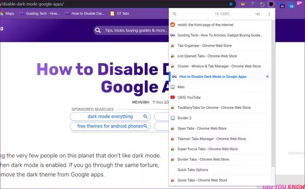Switch to Tab Organizer Chrome Web Store tab
The image size is (305, 189).
click(x=220, y=45)
